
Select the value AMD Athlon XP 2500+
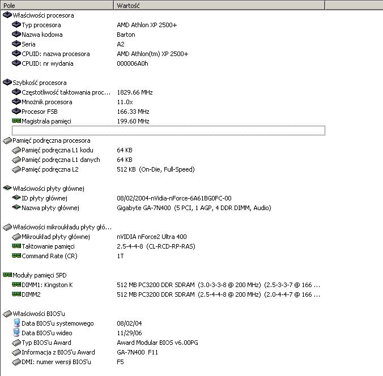[147, 25]
